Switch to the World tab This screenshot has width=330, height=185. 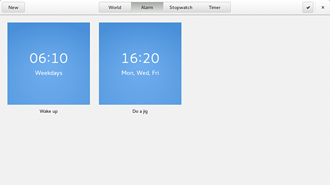pyautogui.click(x=115, y=7)
